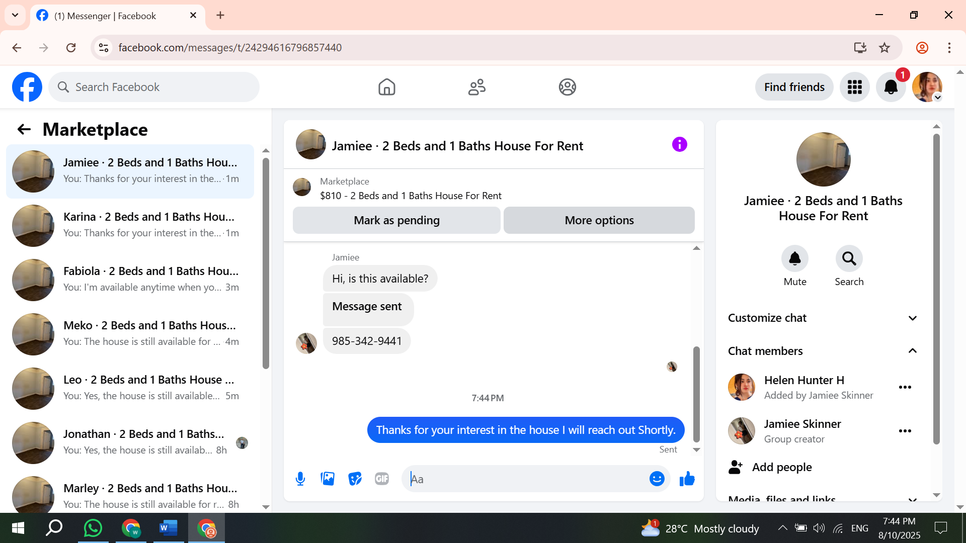Open the sticker picker icon
This screenshot has height=543, width=966.
[355, 479]
